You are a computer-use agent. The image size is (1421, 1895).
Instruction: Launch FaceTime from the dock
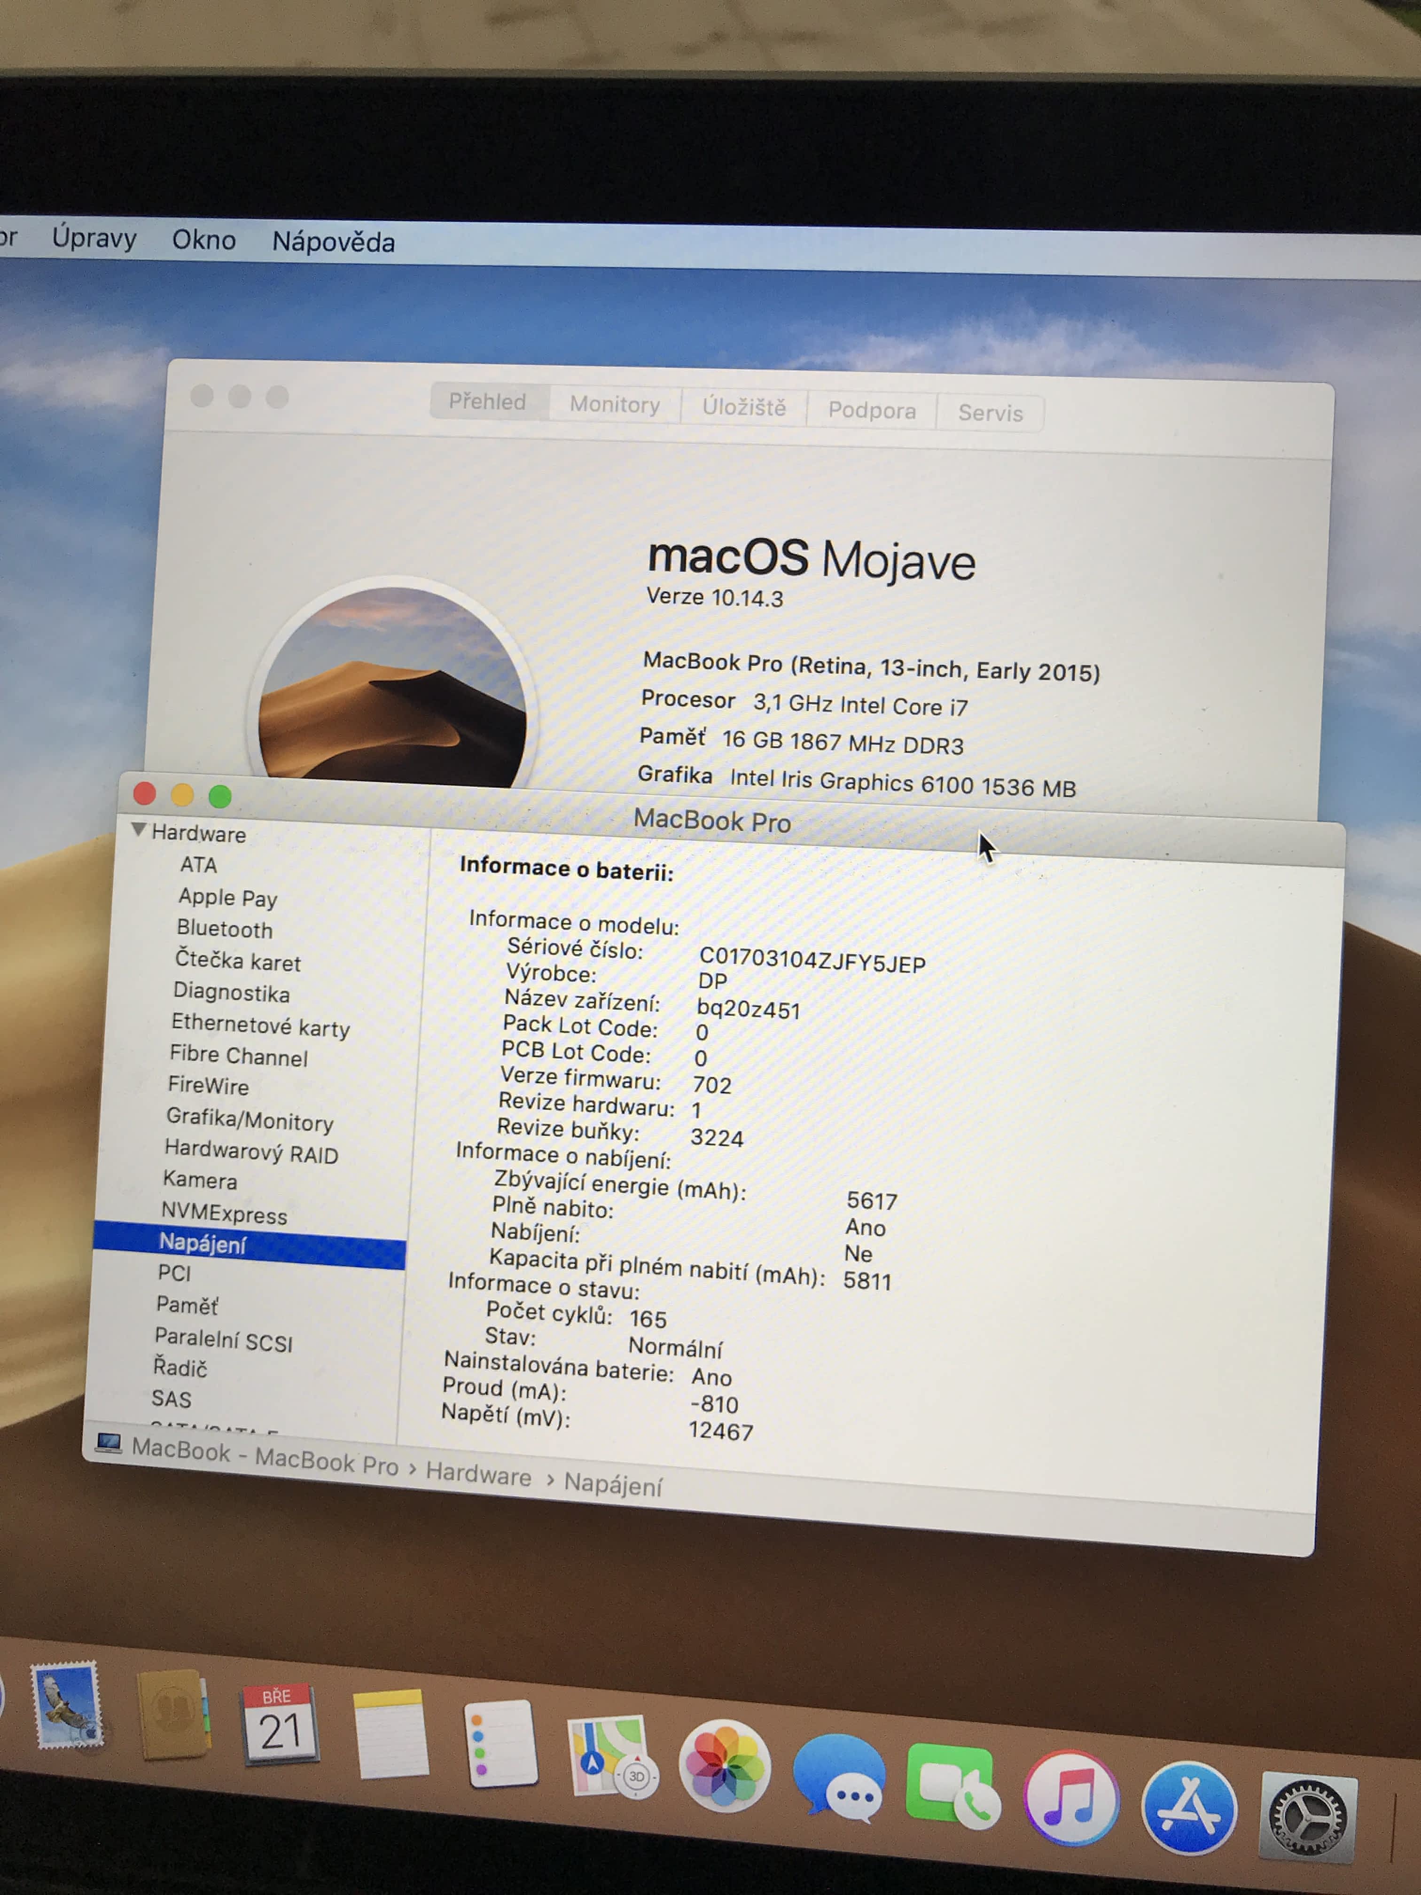coord(952,1786)
